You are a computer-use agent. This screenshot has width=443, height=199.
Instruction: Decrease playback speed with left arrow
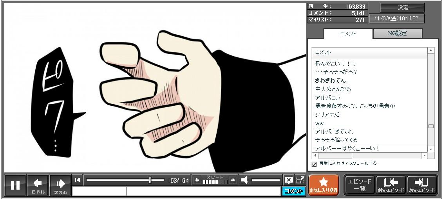pyautogui.click(x=197, y=180)
